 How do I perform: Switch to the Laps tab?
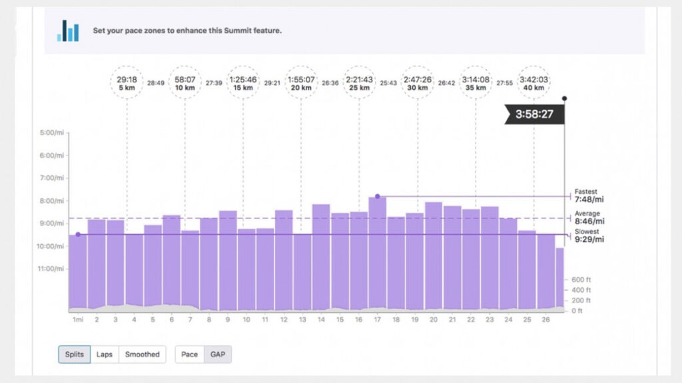(105, 354)
